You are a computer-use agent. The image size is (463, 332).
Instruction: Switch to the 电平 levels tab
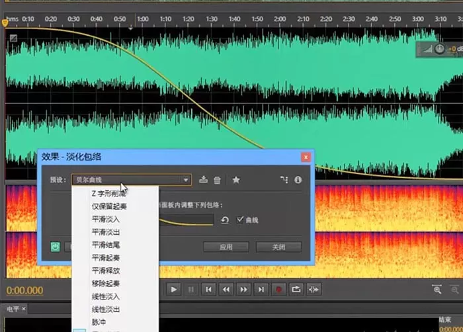point(13,309)
